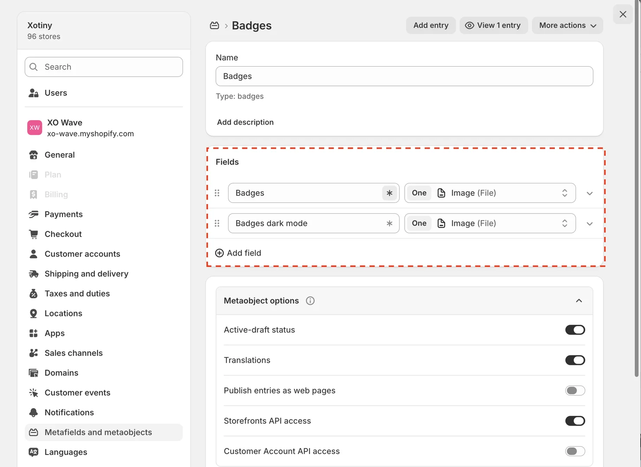Viewport: 641px width, 467px height.
Task: Click the Apps grid icon
Action: tap(34, 333)
